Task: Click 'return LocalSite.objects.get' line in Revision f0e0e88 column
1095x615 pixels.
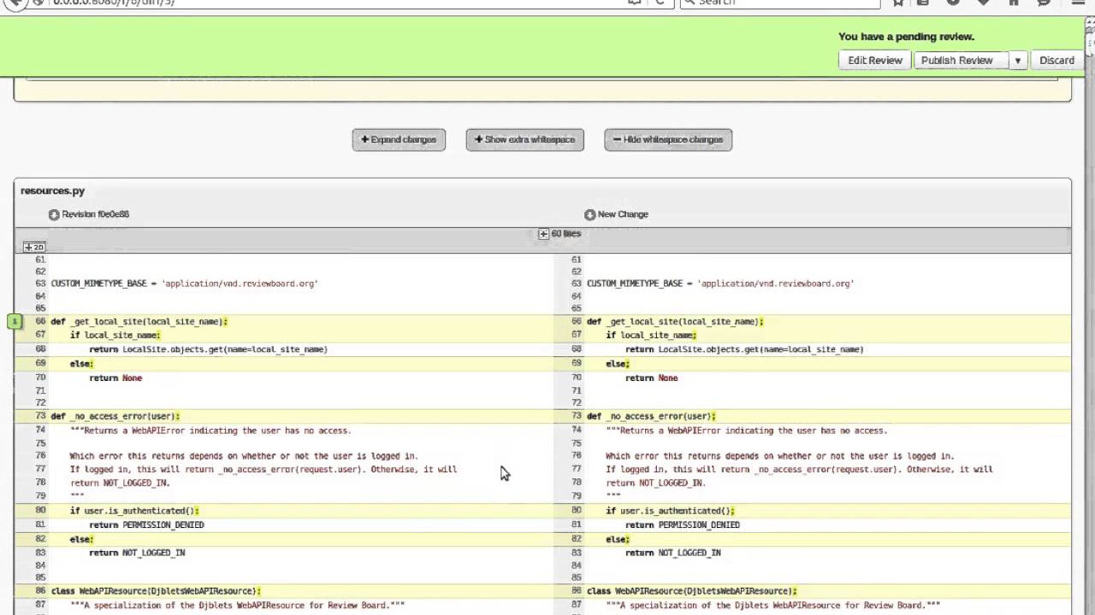Action: click(x=208, y=349)
